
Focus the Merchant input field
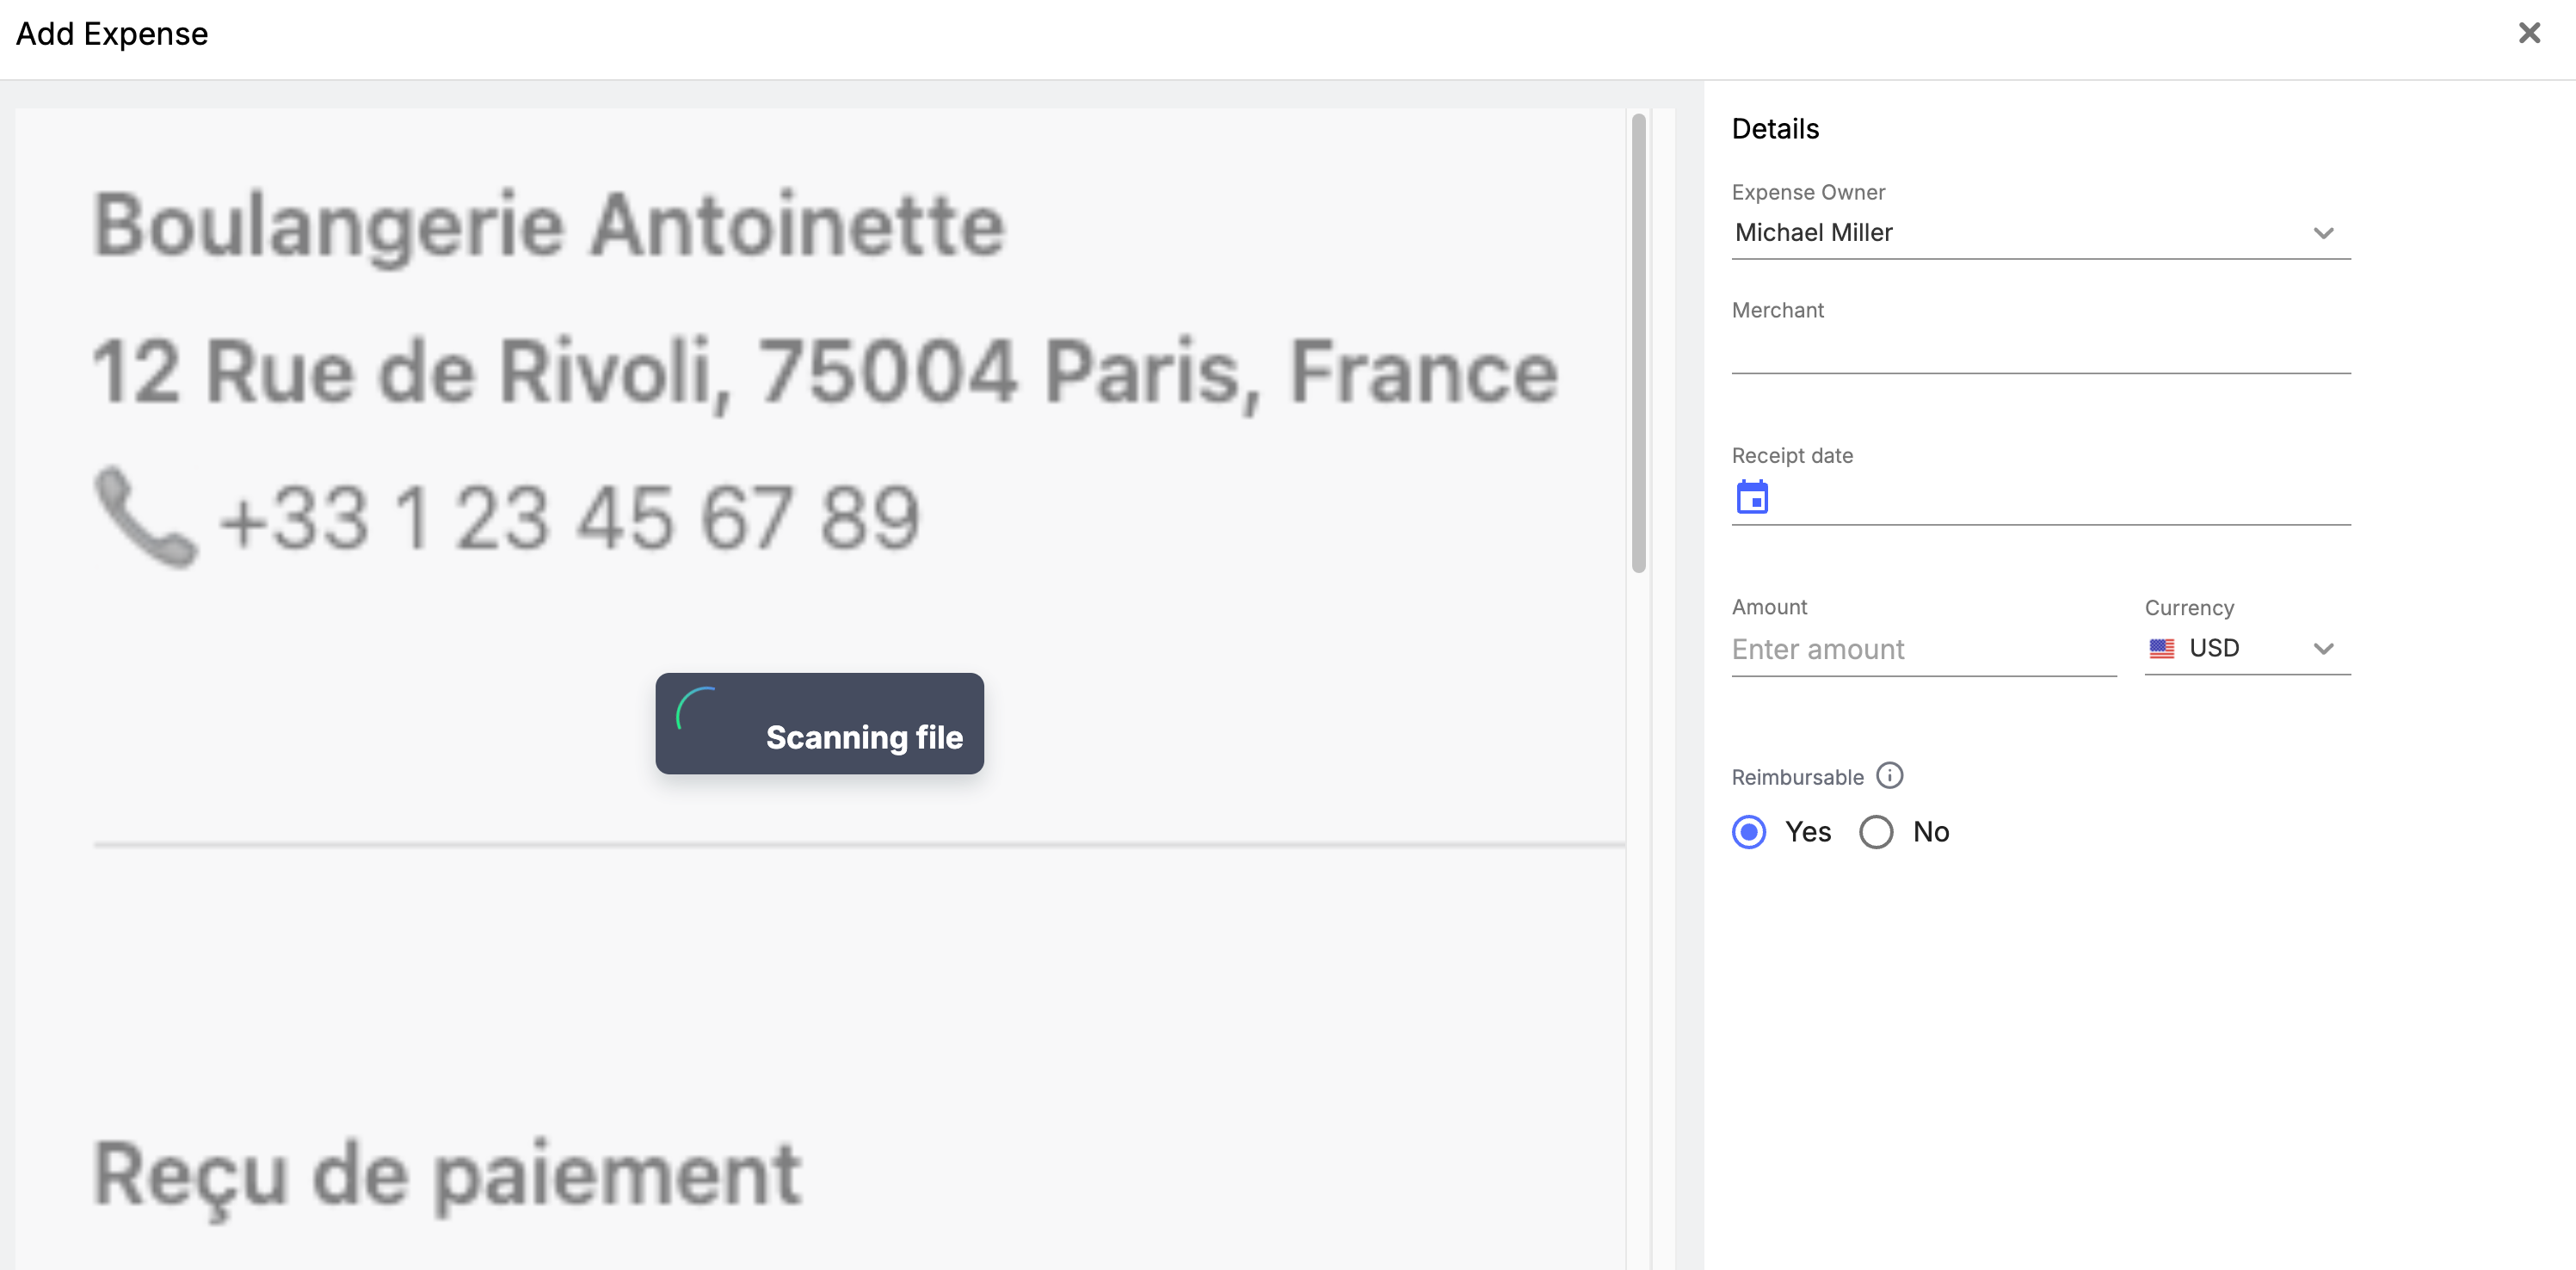click(2040, 350)
